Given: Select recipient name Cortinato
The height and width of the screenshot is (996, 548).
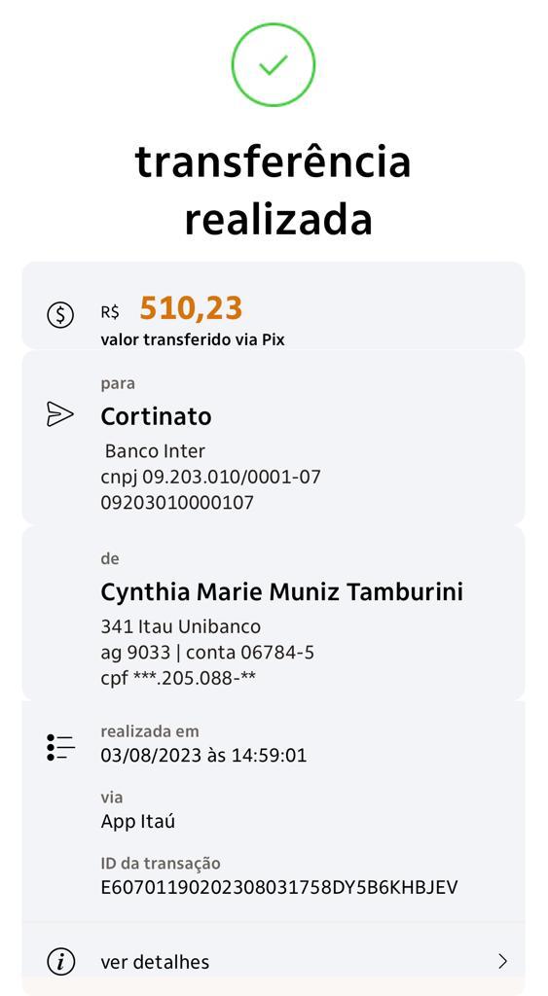Looking at the screenshot, I should 157,416.
